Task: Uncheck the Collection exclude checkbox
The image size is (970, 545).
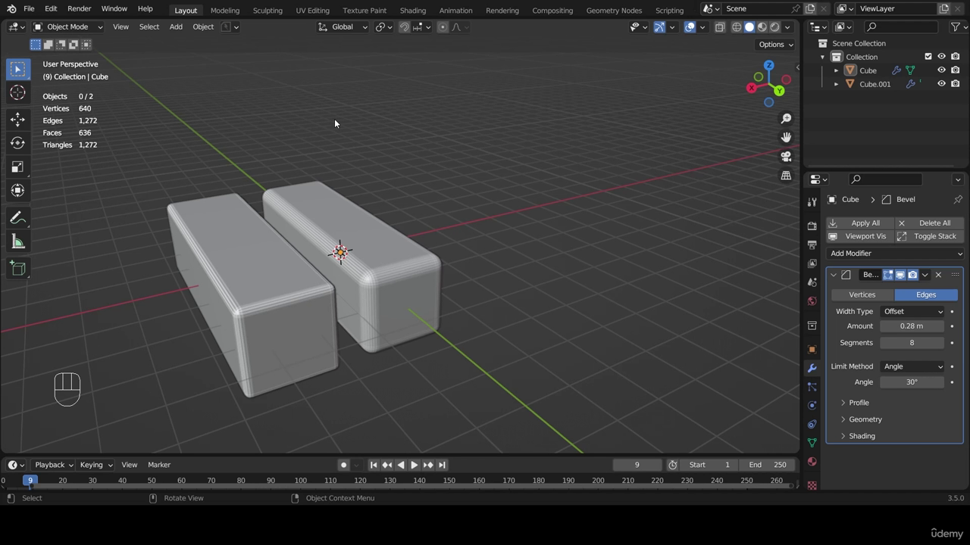Action: pos(928,57)
